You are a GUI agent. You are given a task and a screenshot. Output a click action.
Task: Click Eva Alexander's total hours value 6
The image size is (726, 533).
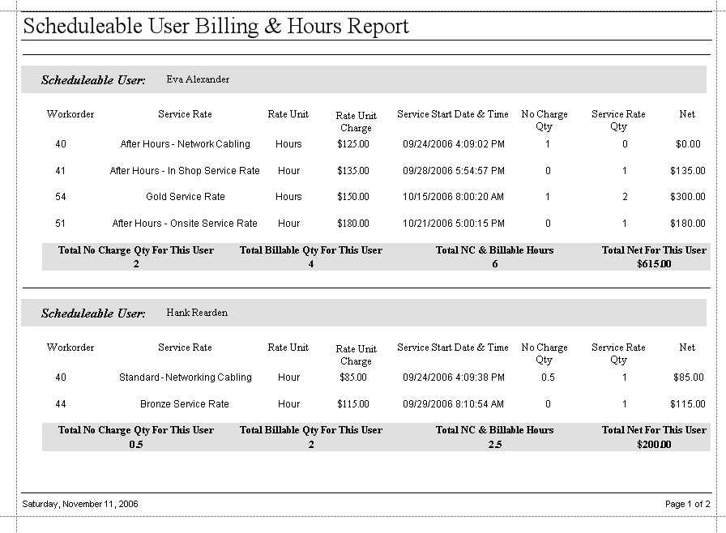[494, 264]
